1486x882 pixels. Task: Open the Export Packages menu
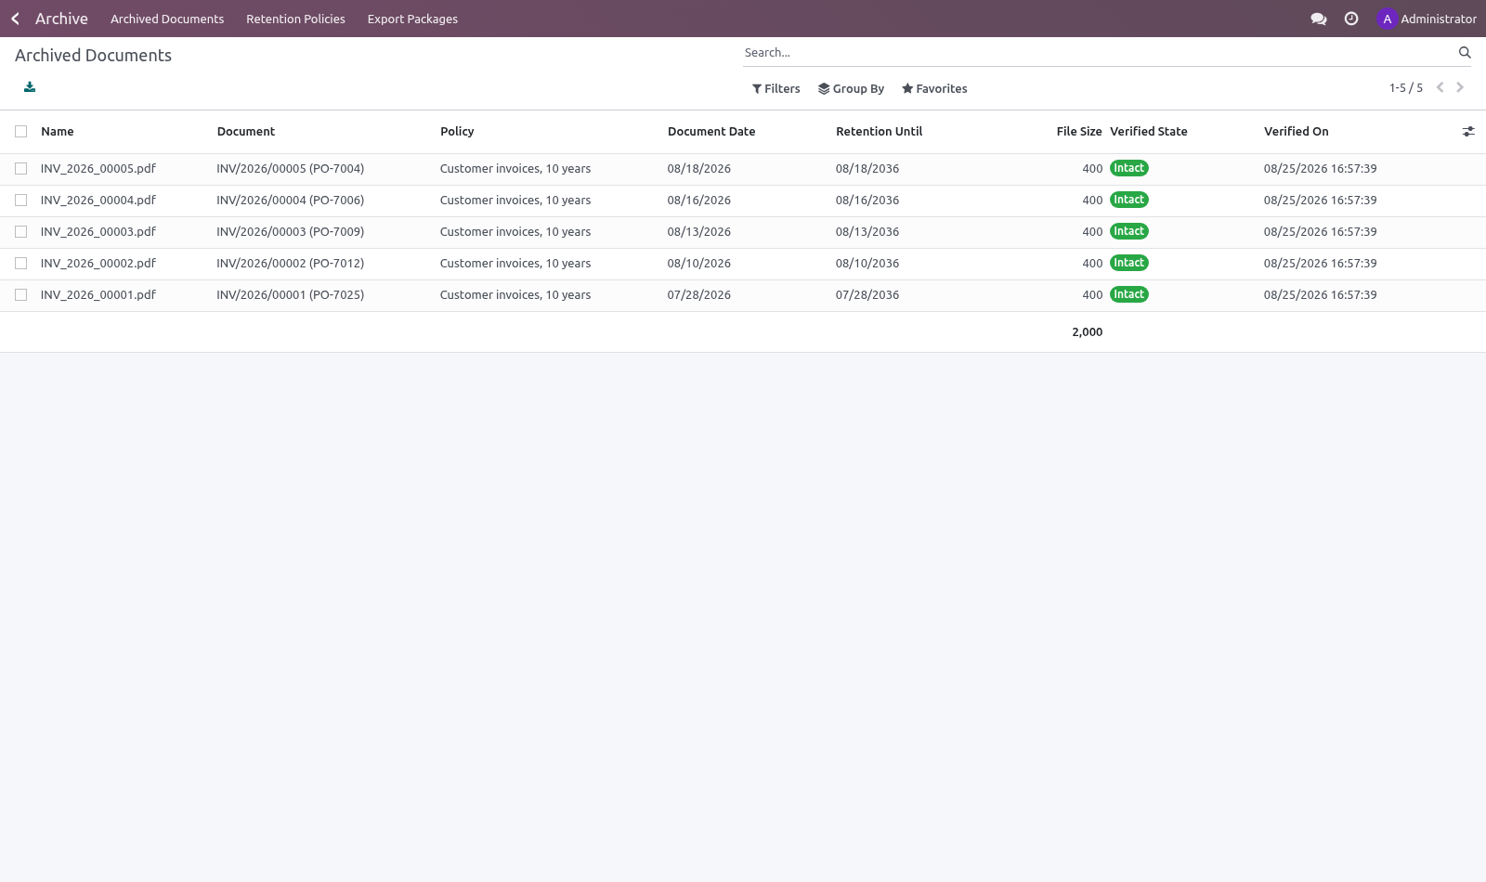tap(412, 19)
